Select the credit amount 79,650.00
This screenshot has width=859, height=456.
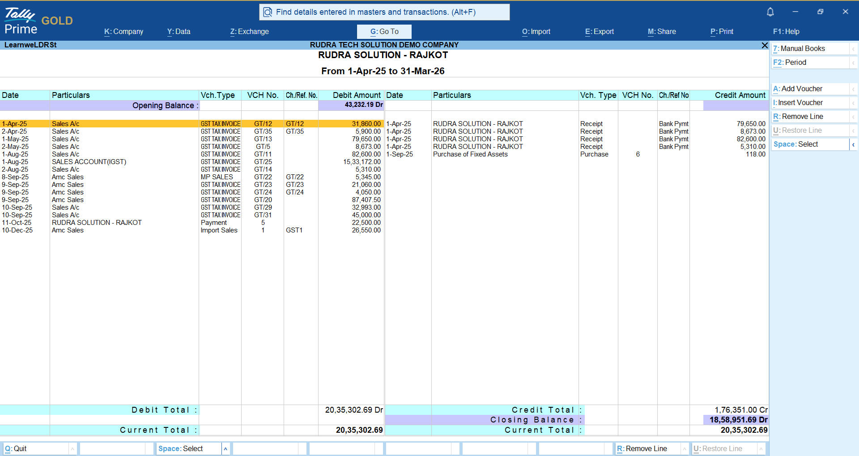(751, 124)
